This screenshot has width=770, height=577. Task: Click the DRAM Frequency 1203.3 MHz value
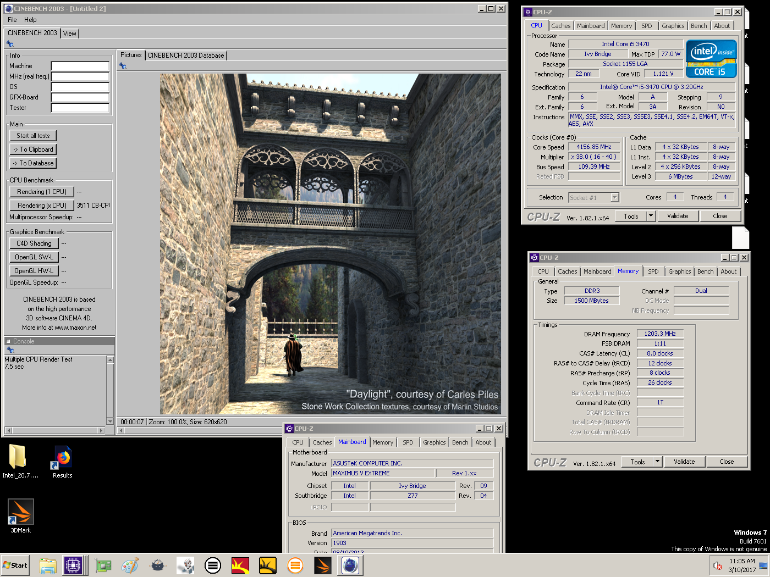pos(660,334)
